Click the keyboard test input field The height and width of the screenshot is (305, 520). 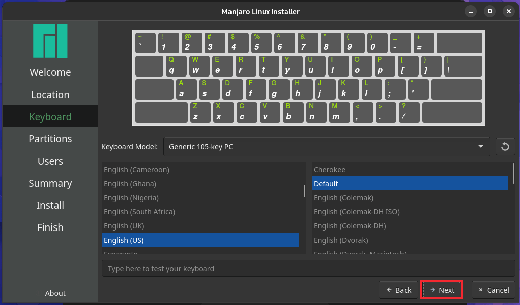tap(308, 269)
